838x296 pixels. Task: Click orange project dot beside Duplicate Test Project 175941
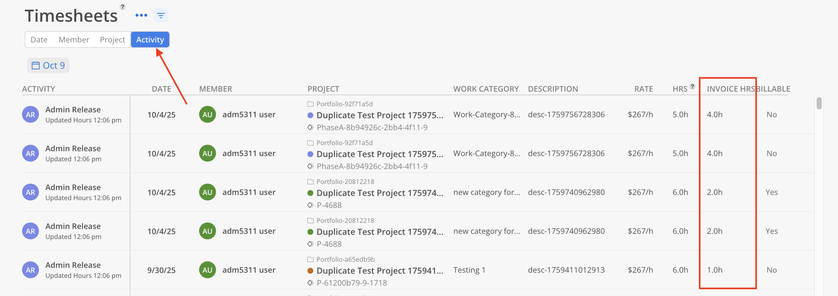pos(310,270)
